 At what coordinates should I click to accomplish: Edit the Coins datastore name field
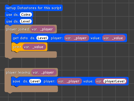click(x=26, y=15)
